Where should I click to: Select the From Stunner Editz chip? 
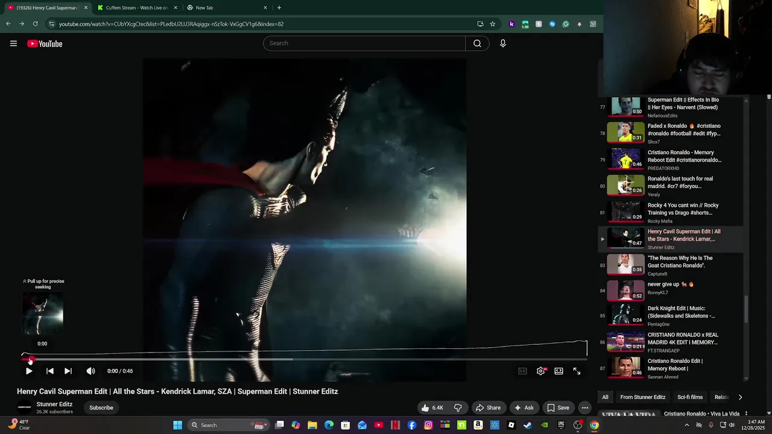tap(643, 397)
